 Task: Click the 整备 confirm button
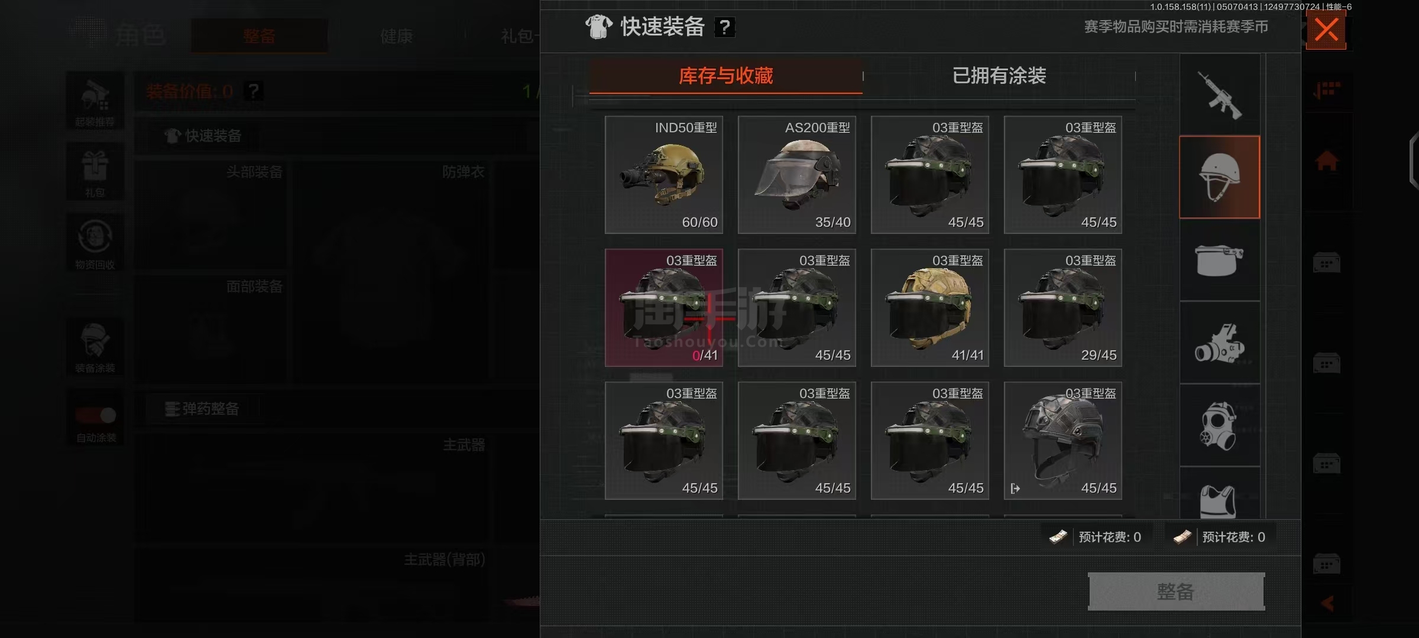(x=1176, y=591)
